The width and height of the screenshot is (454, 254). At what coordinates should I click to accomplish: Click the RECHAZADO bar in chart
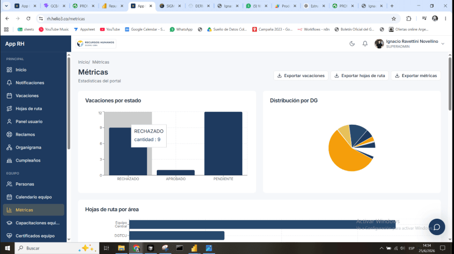tap(128, 152)
